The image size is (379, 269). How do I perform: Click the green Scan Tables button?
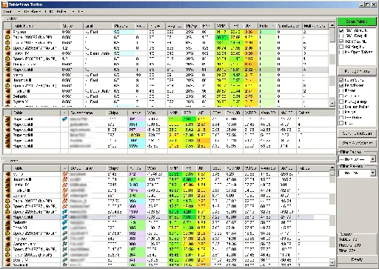tap(357, 21)
